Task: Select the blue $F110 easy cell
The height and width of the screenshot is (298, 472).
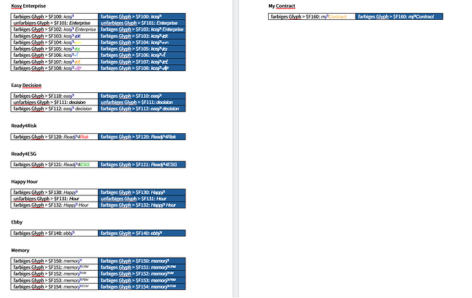Action: (142, 96)
